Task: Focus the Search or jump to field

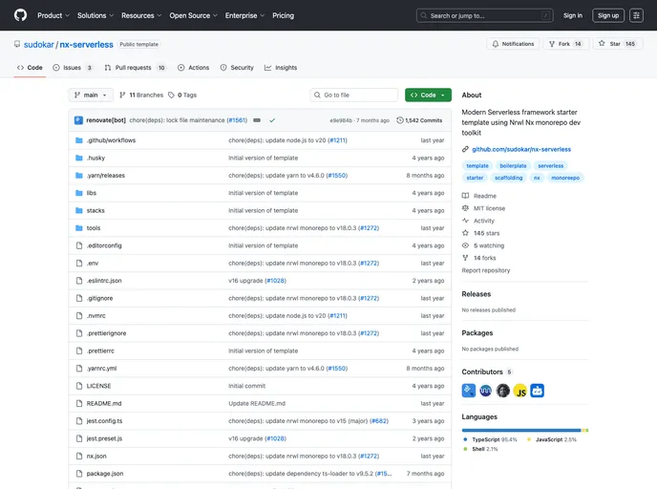Action: (x=484, y=15)
